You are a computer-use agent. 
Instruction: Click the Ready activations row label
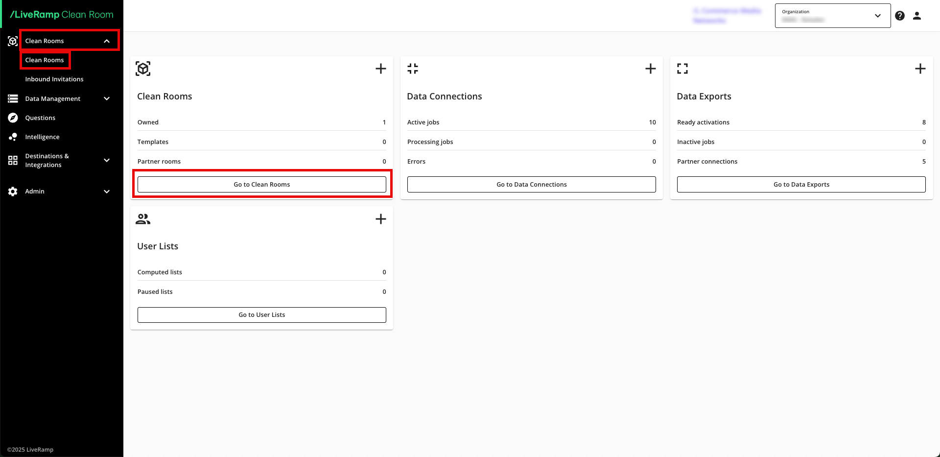(x=704, y=122)
